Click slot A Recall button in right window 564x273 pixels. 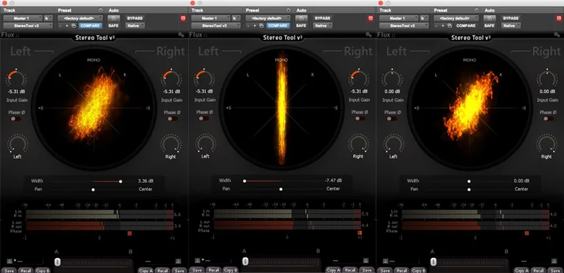tap(402, 270)
